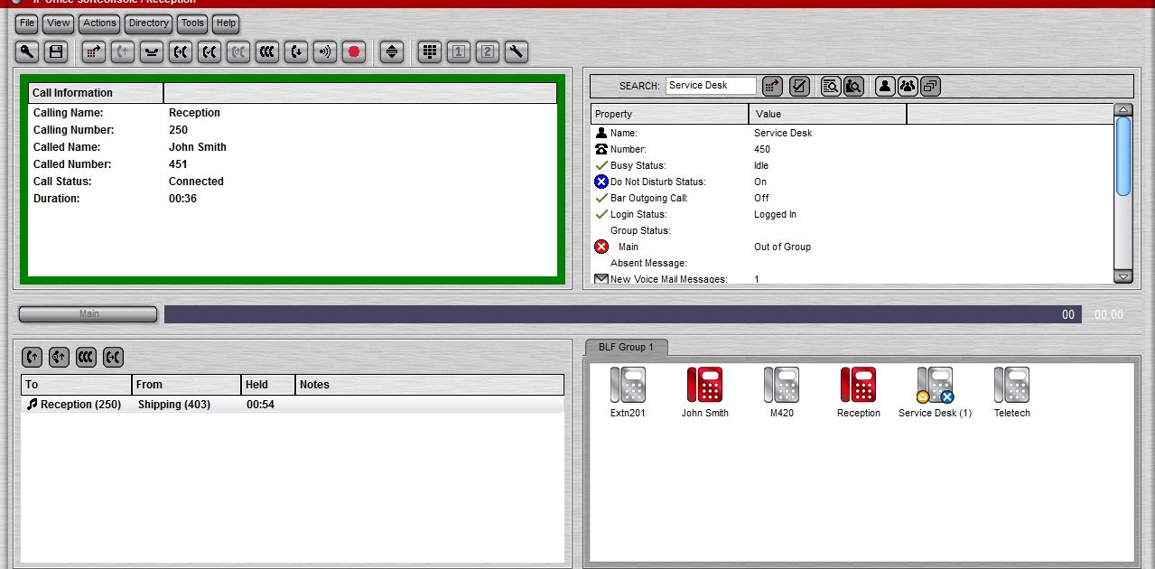This screenshot has height=569, width=1155.
Task: Click the Main queue button
Action: (x=88, y=314)
